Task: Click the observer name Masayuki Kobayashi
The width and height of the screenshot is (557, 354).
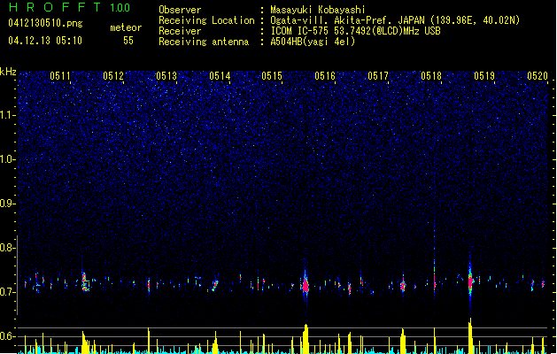Action: [x=318, y=10]
